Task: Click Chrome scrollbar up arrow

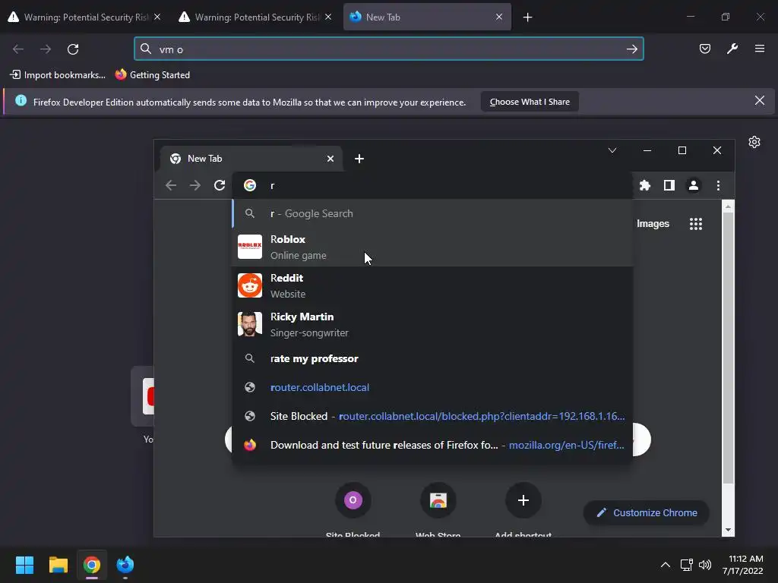Action: [x=728, y=206]
